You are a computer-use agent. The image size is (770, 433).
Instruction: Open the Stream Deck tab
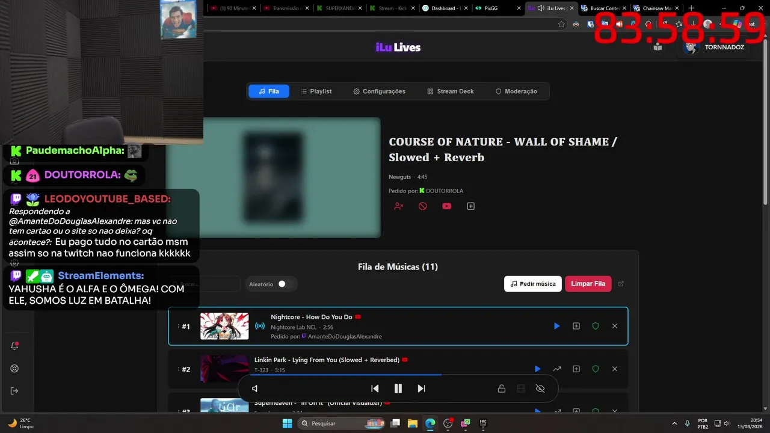click(x=451, y=91)
